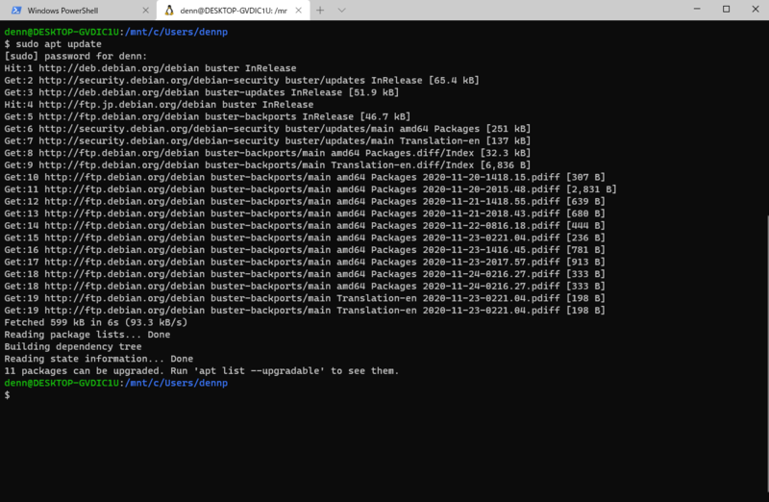Click 'Building dependency tree' line
The width and height of the screenshot is (769, 502).
73,346
